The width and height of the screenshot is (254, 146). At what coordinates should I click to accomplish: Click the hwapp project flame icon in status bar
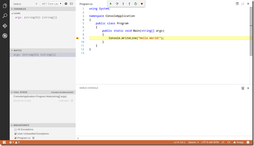(x=239, y=142)
